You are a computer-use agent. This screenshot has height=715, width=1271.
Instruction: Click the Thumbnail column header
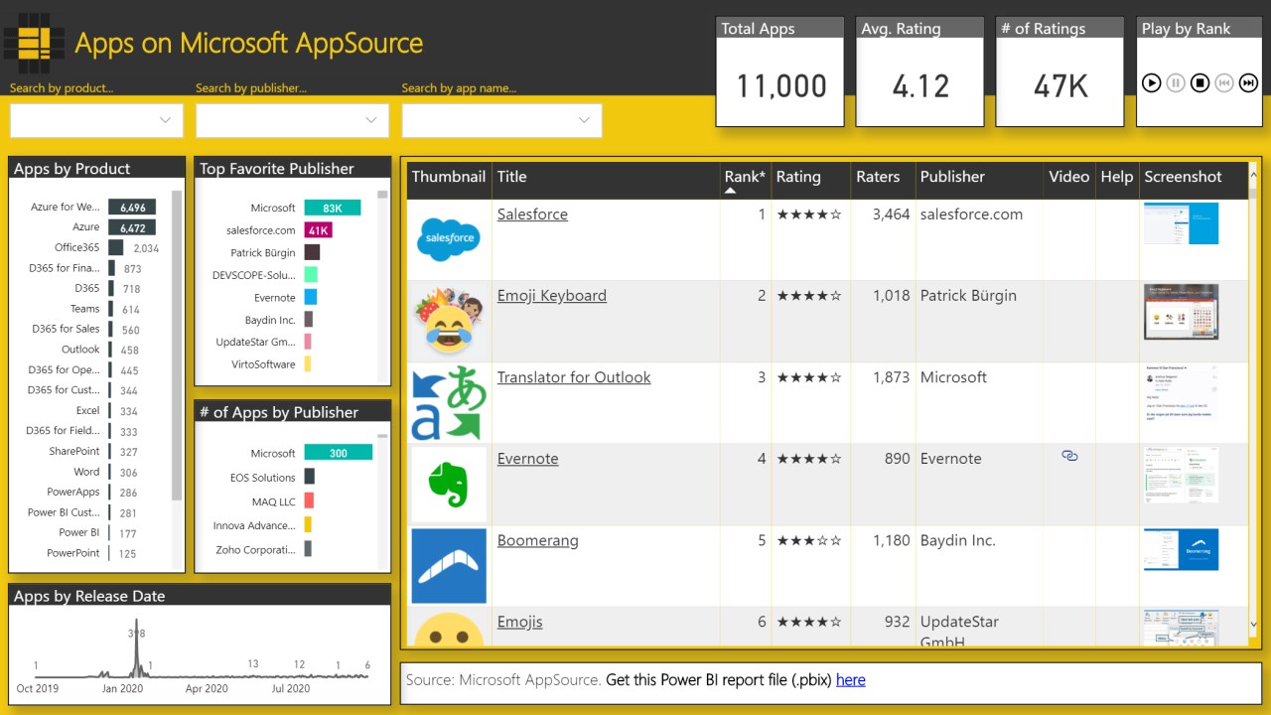[449, 177]
